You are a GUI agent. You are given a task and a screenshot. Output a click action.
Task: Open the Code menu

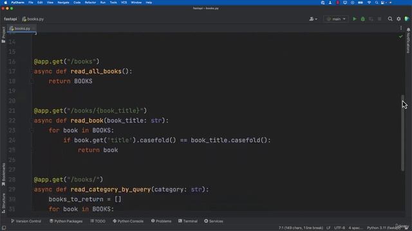click(77, 3)
